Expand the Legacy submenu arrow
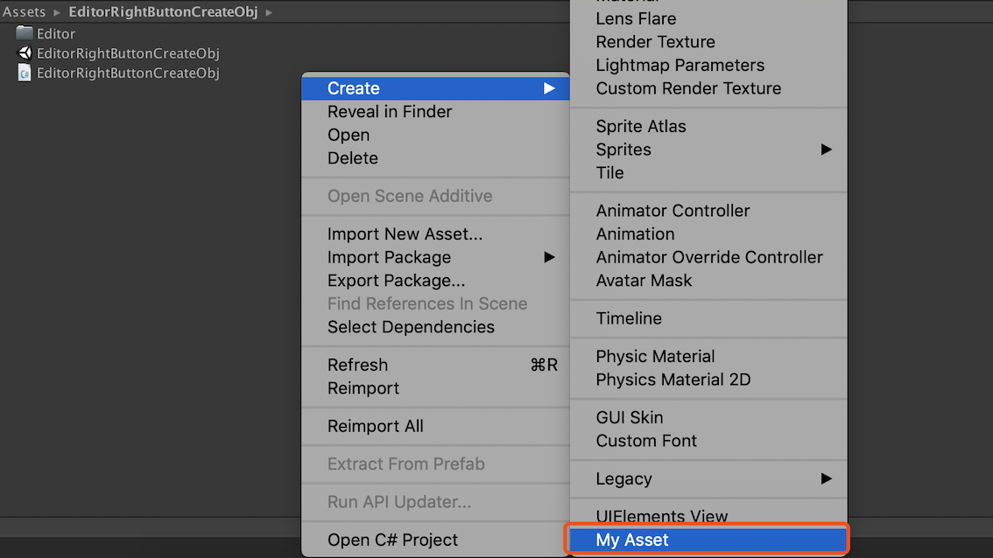Image resolution: width=993 pixels, height=558 pixels. 826,478
